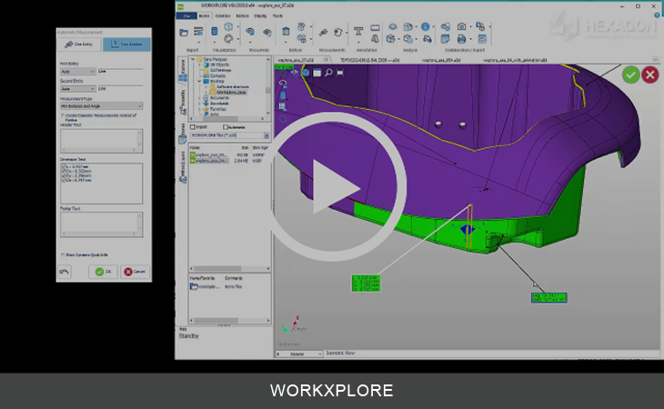This screenshot has width=664, height=409.
Task: Click the color palette visualization icon
Action: [228, 39]
